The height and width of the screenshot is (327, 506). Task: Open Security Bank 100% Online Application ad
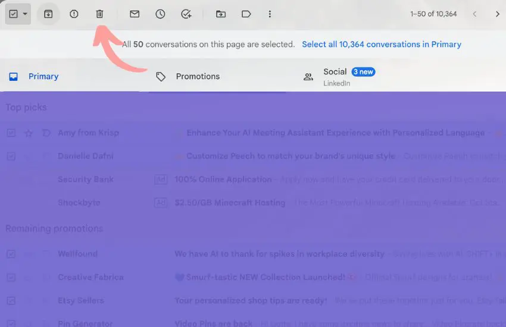[253, 179]
